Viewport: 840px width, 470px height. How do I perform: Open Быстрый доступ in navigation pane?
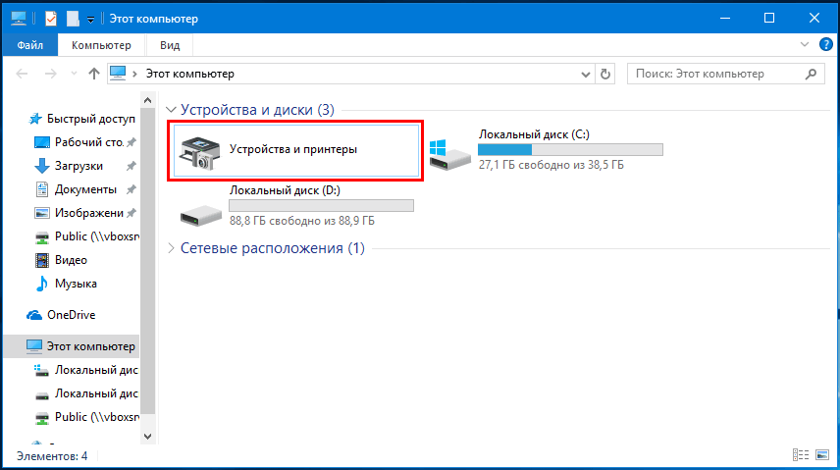pyautogui.click(x=82, y=119)
